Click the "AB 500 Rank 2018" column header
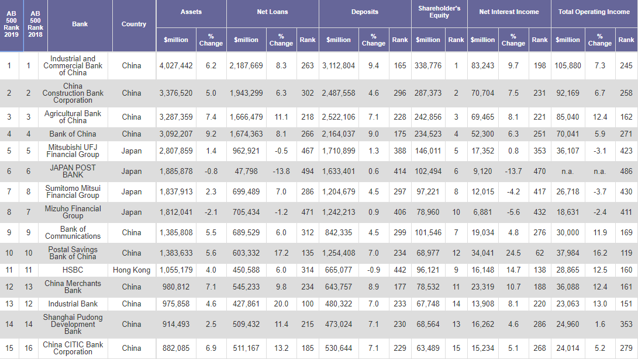 (36, 25)
